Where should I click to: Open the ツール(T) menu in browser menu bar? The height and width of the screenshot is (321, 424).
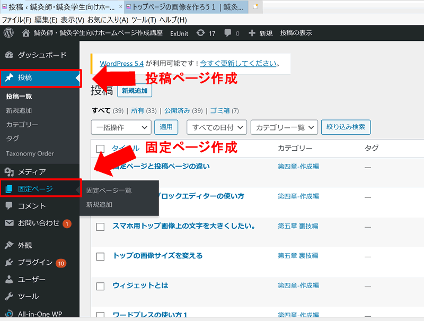click(x=144, y=20)
